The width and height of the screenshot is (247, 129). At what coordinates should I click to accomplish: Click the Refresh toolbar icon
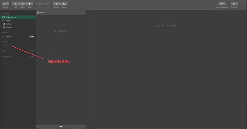(x=5, y=4)
